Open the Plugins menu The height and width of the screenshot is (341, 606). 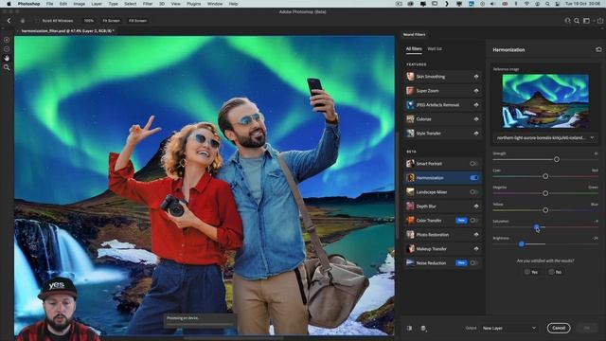pos(193,4)
